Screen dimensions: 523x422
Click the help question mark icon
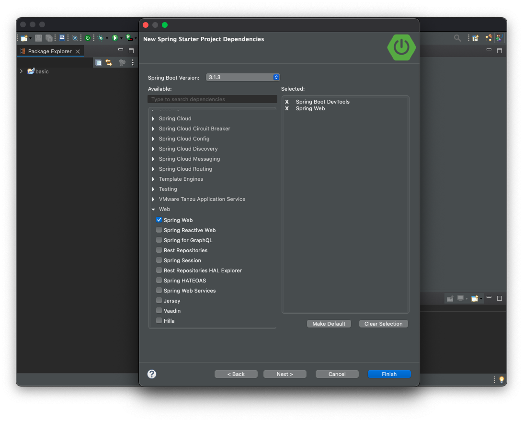152,374
